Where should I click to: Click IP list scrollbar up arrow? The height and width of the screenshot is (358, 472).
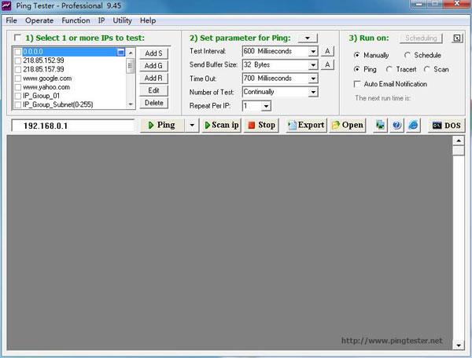click(x=131, y=53)
